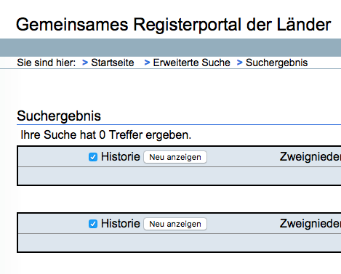Click the Gemeinsames Registerportal der Länder title
This screenshot has width=341, height=274.
173,25
